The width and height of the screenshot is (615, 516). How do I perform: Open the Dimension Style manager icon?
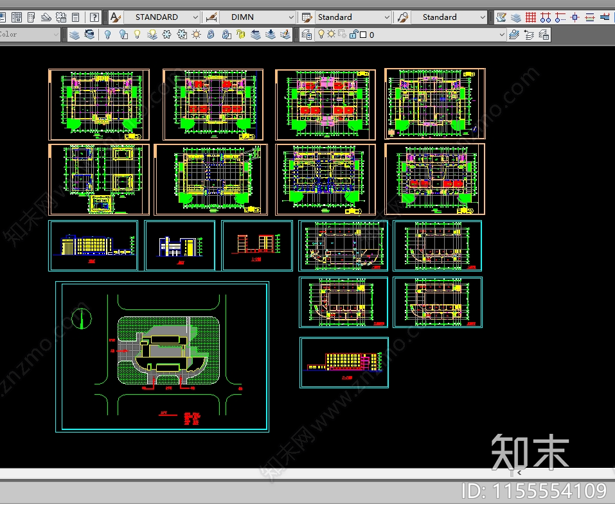211,17
